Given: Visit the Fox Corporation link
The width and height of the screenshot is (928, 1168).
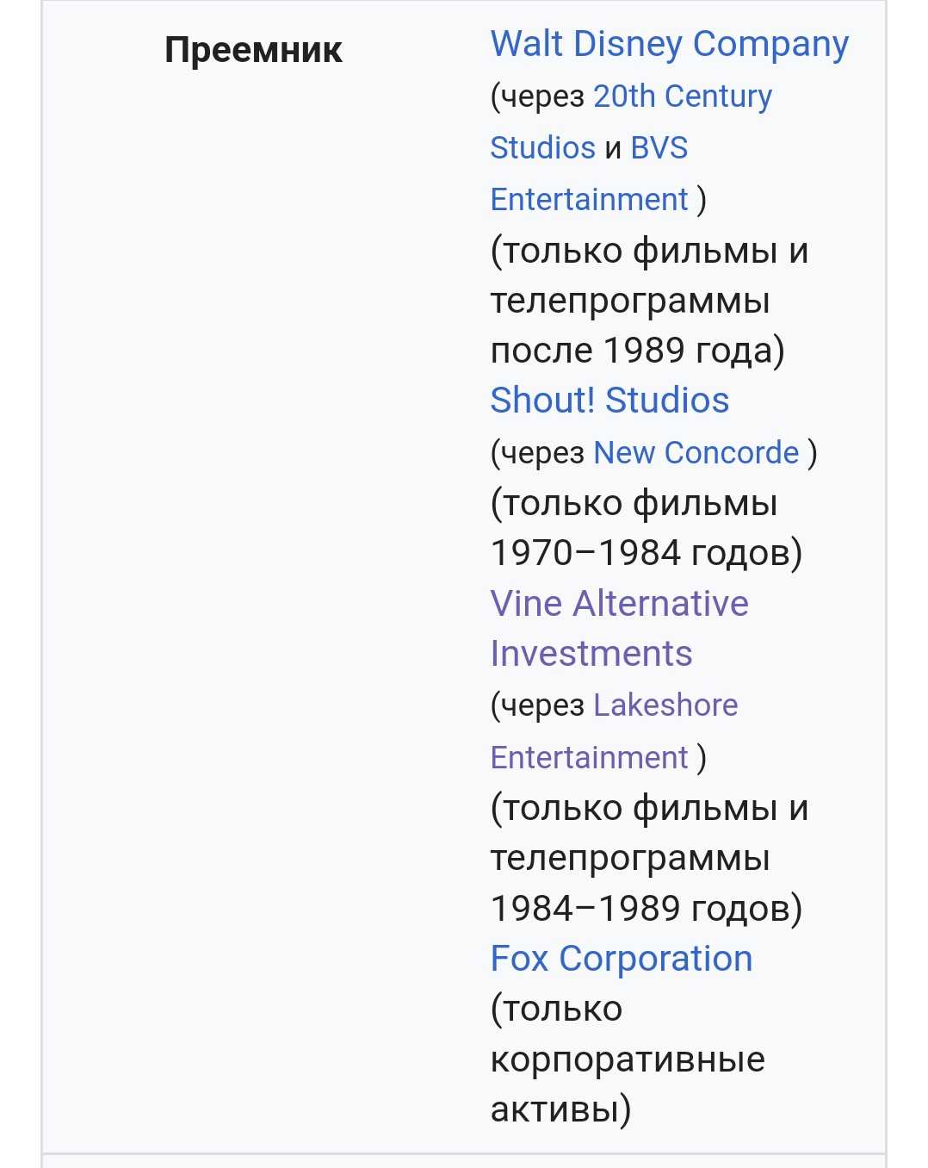Looking at the screenshot, I should coord(621,959).
